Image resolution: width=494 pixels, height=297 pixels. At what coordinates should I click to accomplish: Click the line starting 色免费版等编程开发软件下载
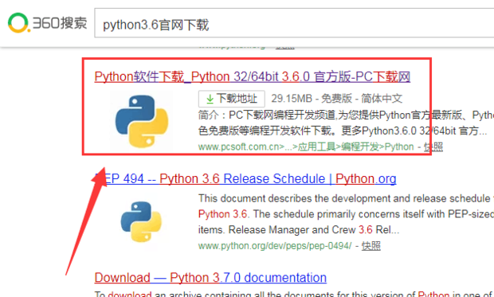coord(343,131)
